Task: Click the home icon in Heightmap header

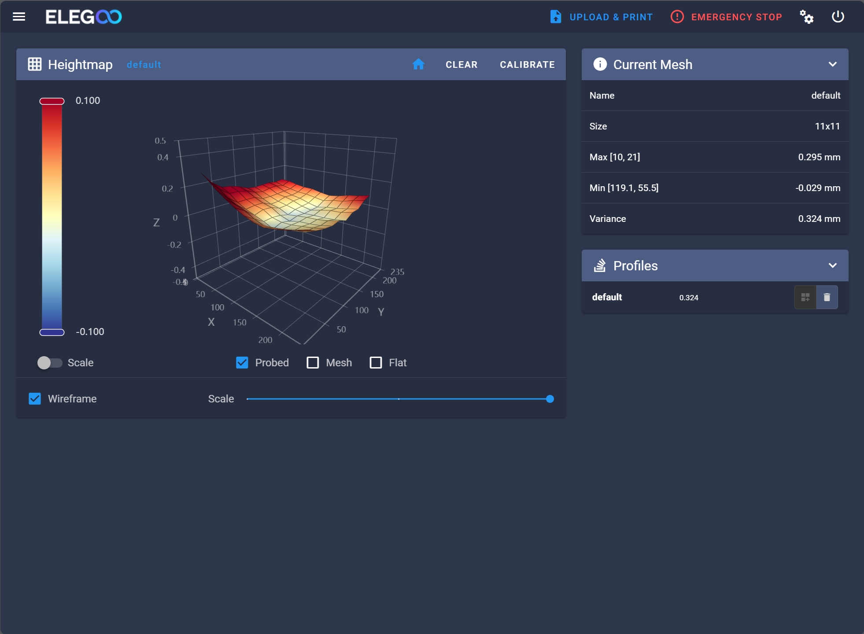Action: coord(418,64)
